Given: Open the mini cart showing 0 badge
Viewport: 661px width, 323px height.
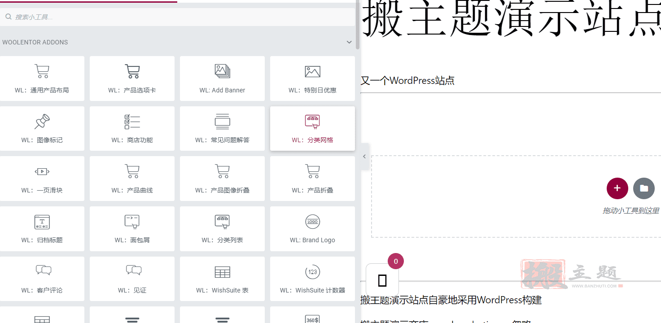Looking at the screenshot, I should click(382, 280).
